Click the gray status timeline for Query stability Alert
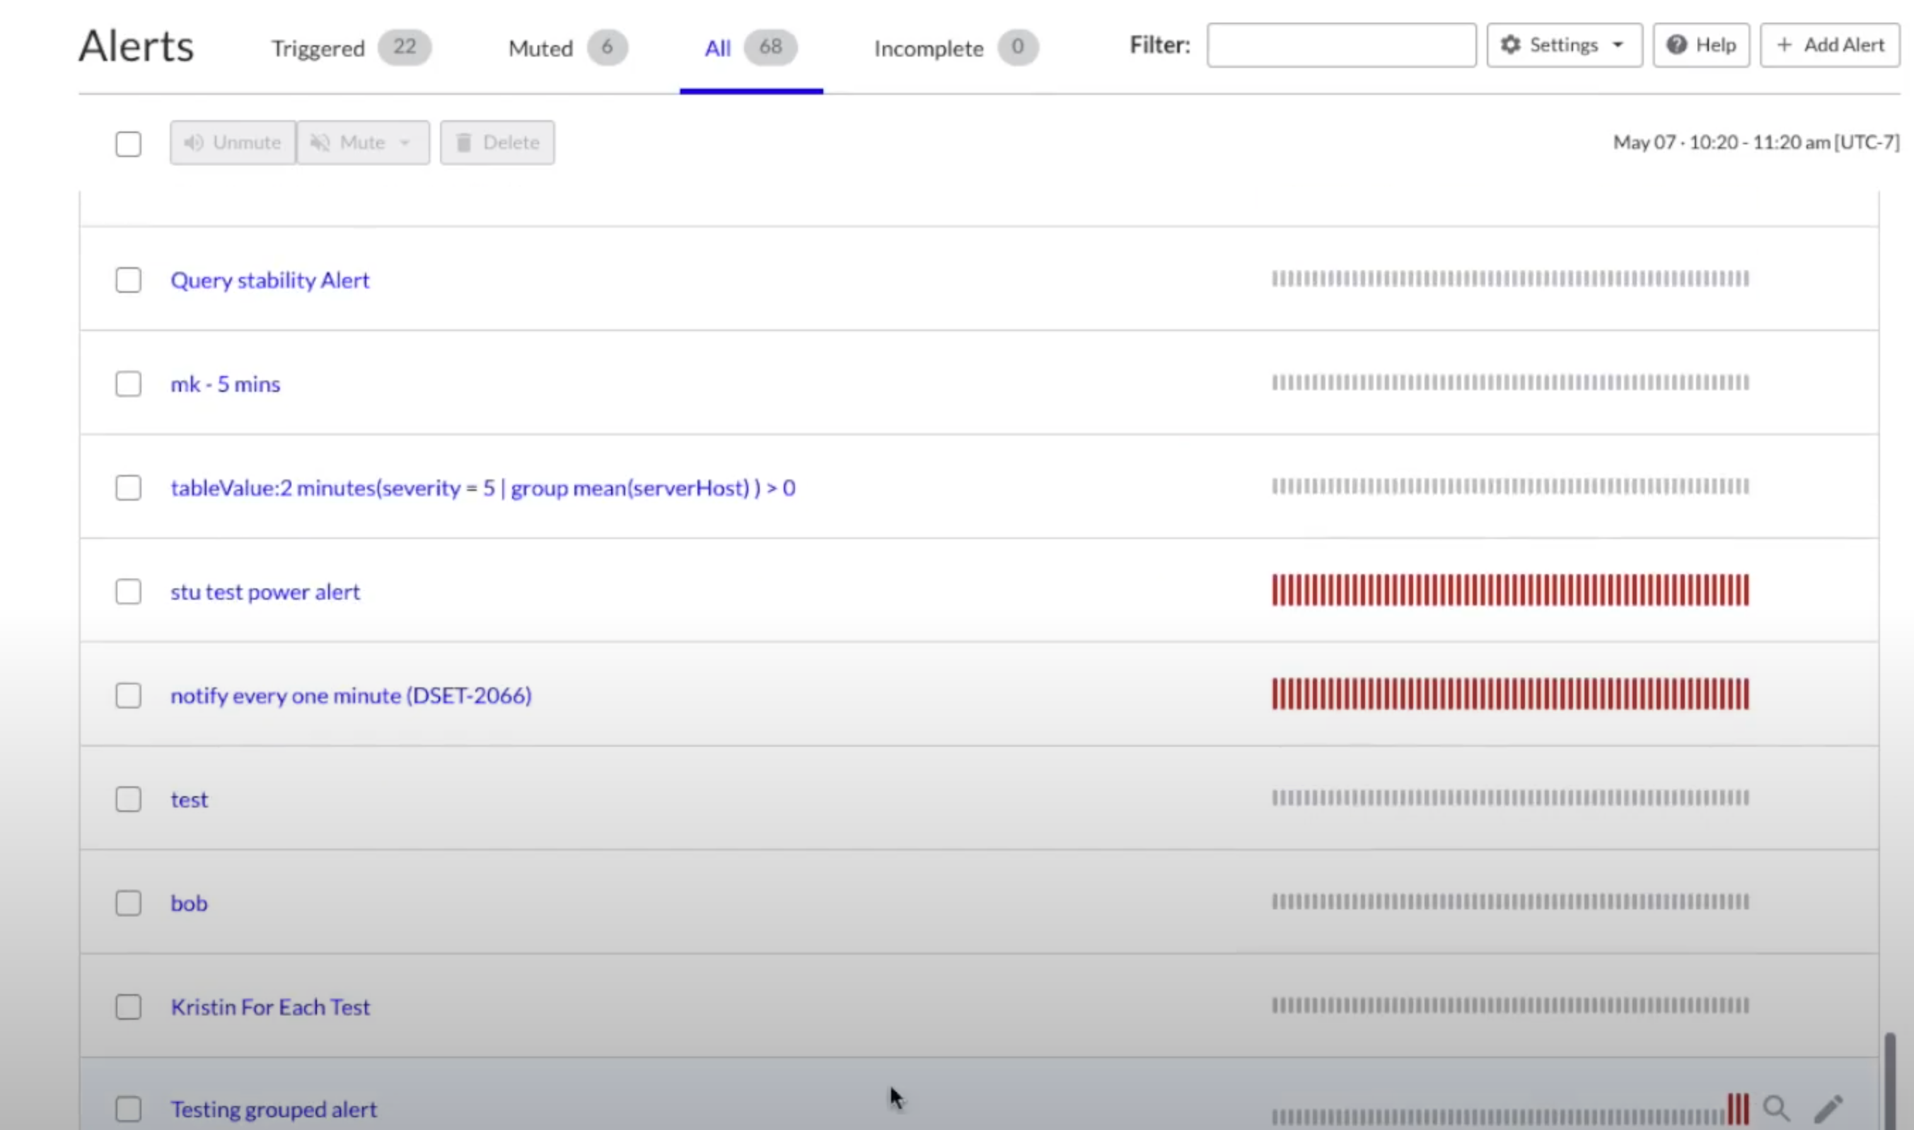Viewport: 1914px width, 1130px height. pyautogui.click(x=1510, y=279)
